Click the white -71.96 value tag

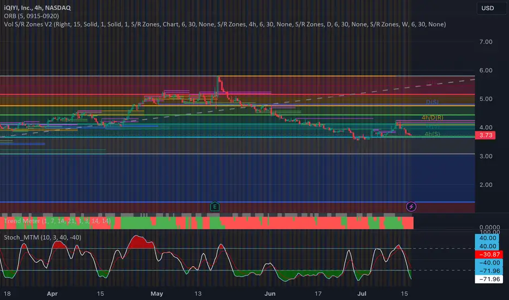489,279
